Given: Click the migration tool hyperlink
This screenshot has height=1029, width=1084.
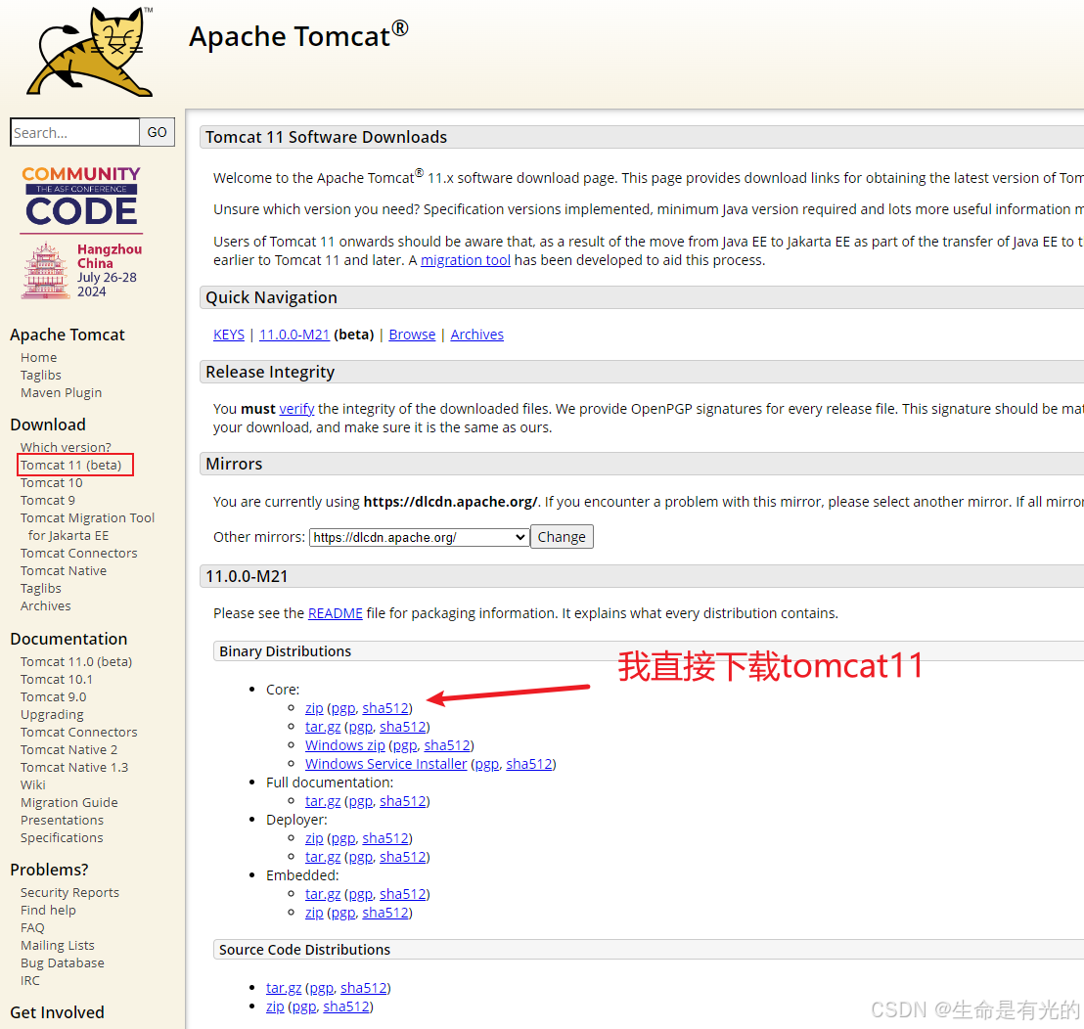Looking at the screenshot, I should 466,260.
